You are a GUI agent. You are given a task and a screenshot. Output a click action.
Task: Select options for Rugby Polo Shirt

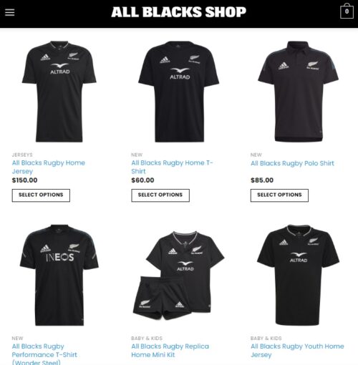279,195
